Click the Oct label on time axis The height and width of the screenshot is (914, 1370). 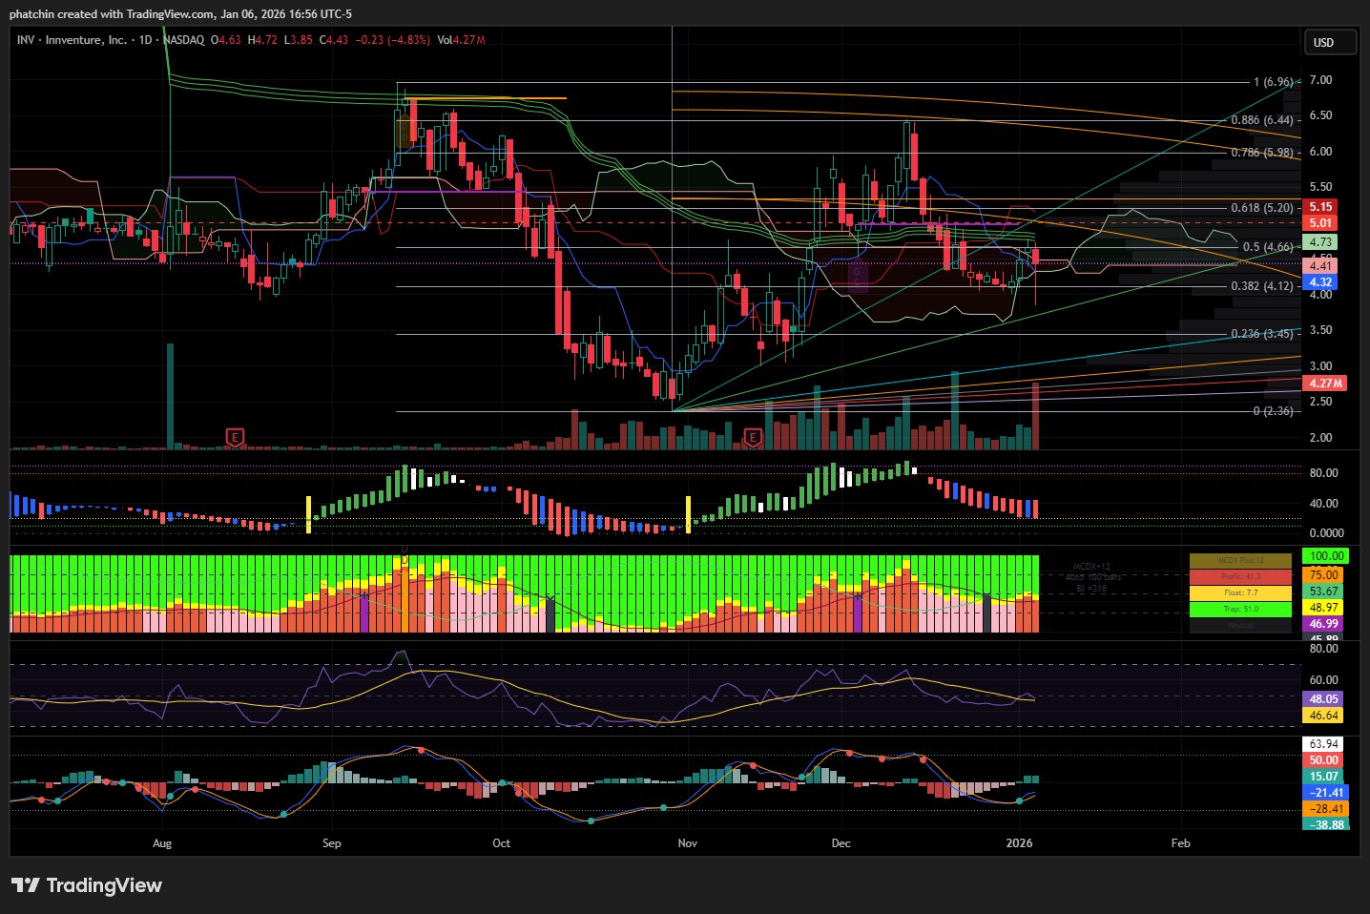(x=502, y=843)
